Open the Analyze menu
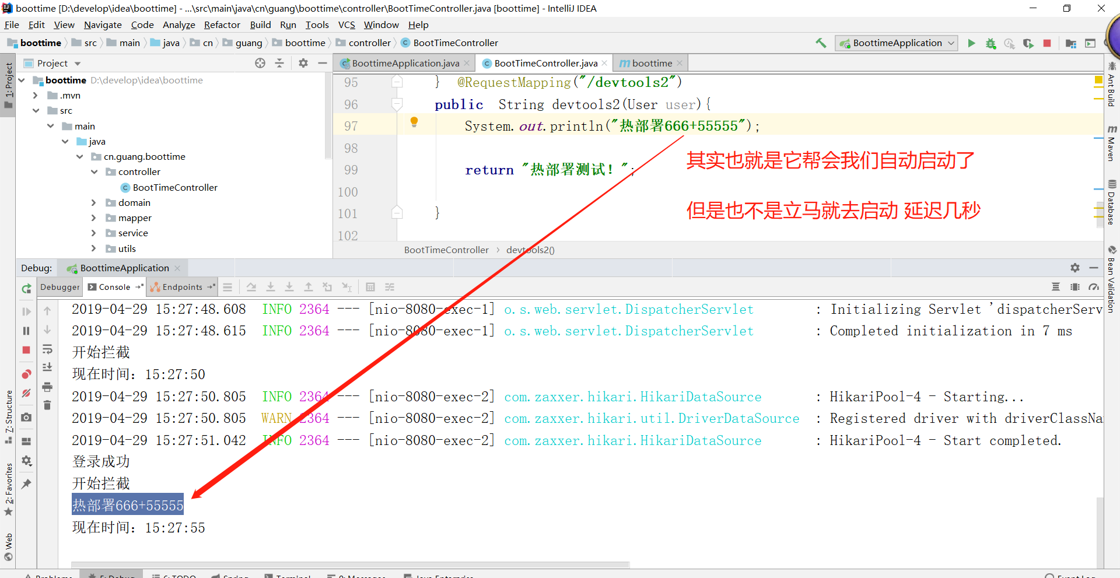The image size is (1120, 578). [178, 24]
